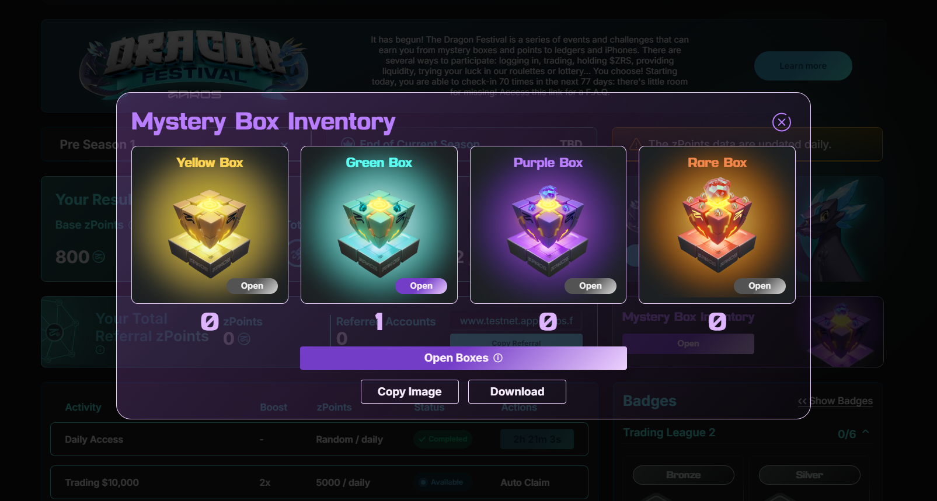Open the Purple Box

[x=590, y=286]
